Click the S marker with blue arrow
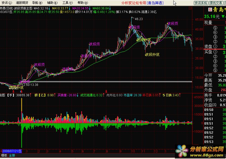 [x=21, y=91]
